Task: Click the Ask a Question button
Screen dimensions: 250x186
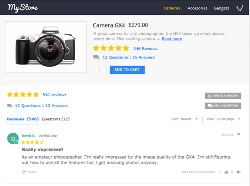Action: (x=223, y=106)
